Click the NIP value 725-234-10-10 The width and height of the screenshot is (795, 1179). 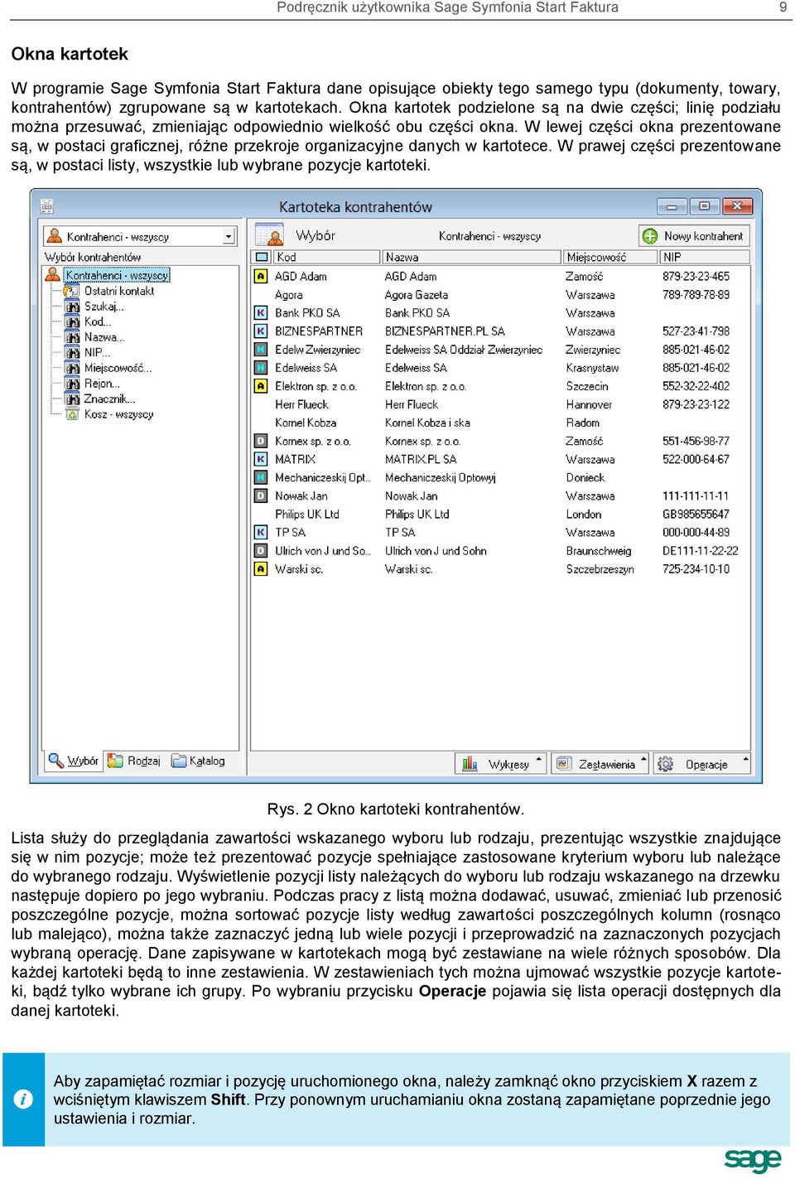point(696,568)
